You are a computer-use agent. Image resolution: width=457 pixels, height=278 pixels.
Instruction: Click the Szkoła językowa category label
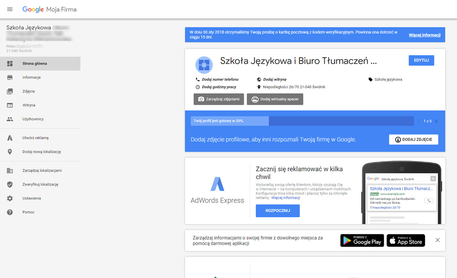click(x=388, y=80)
